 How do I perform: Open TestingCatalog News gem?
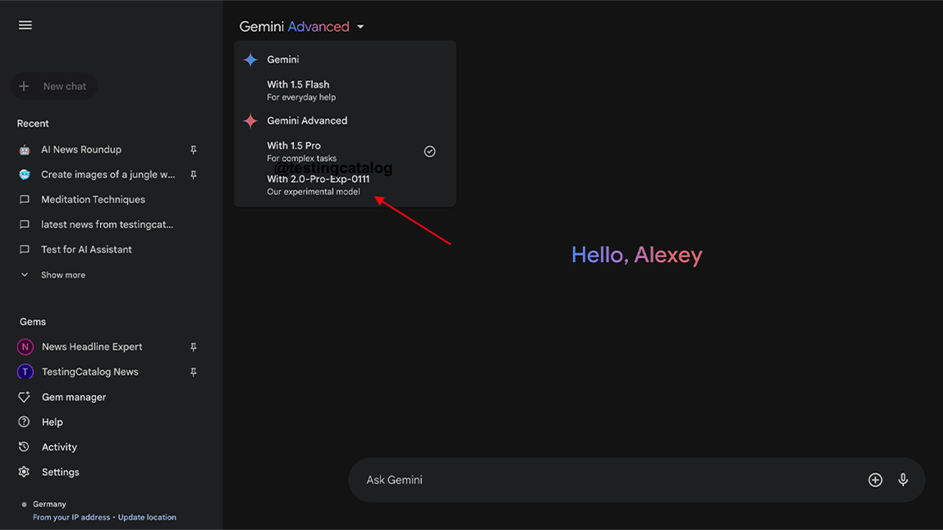point(90,372)
